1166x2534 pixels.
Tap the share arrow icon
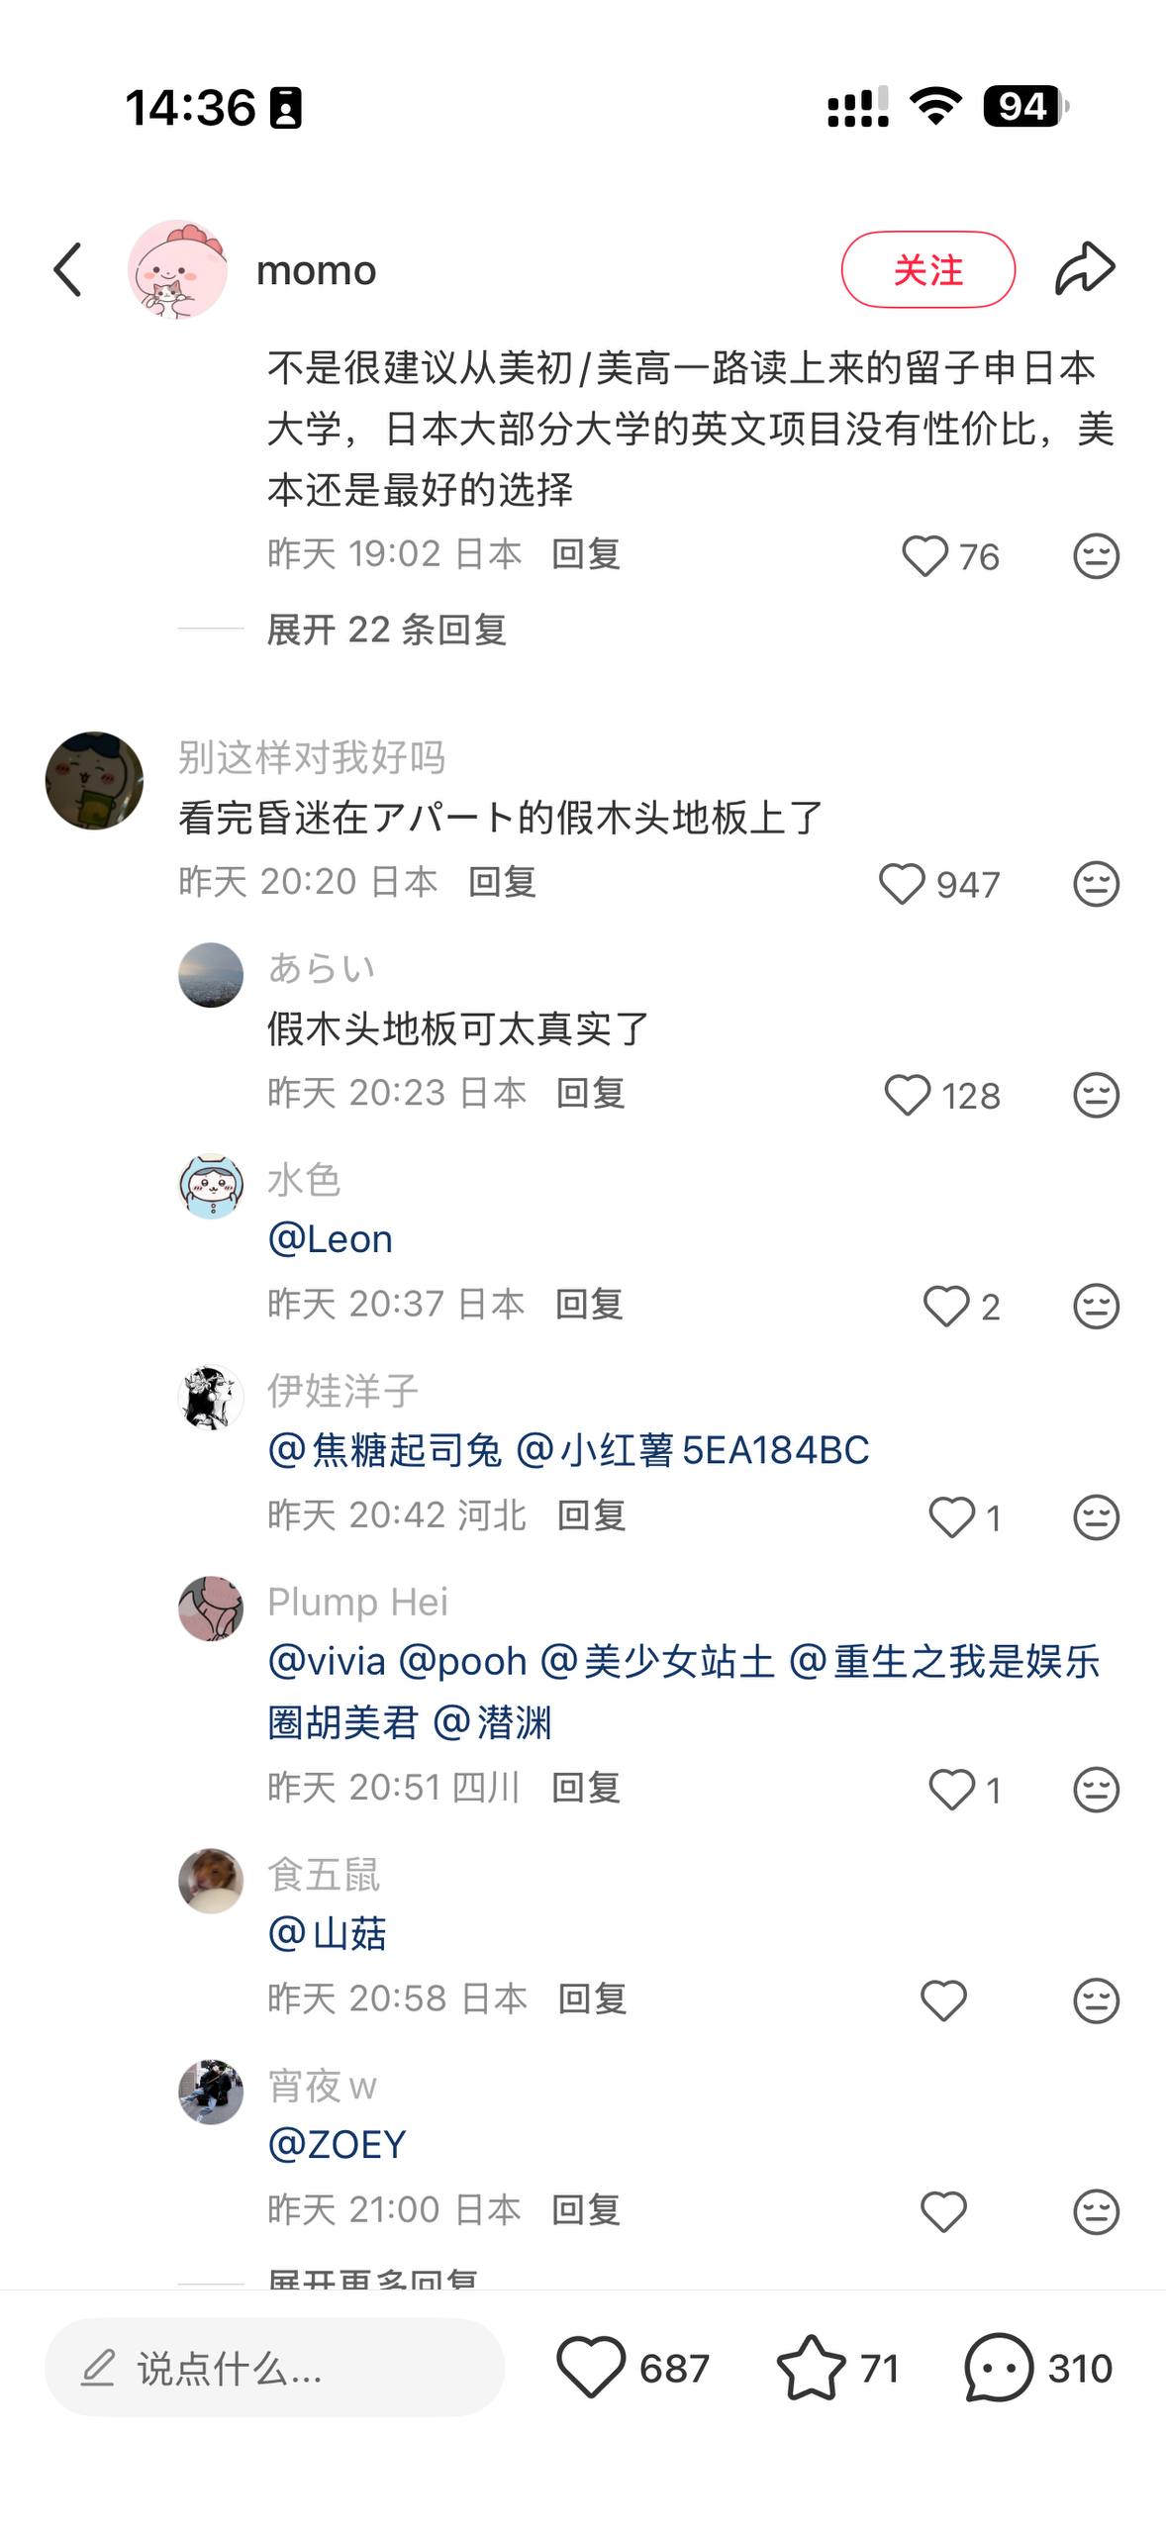(1085, 268)
